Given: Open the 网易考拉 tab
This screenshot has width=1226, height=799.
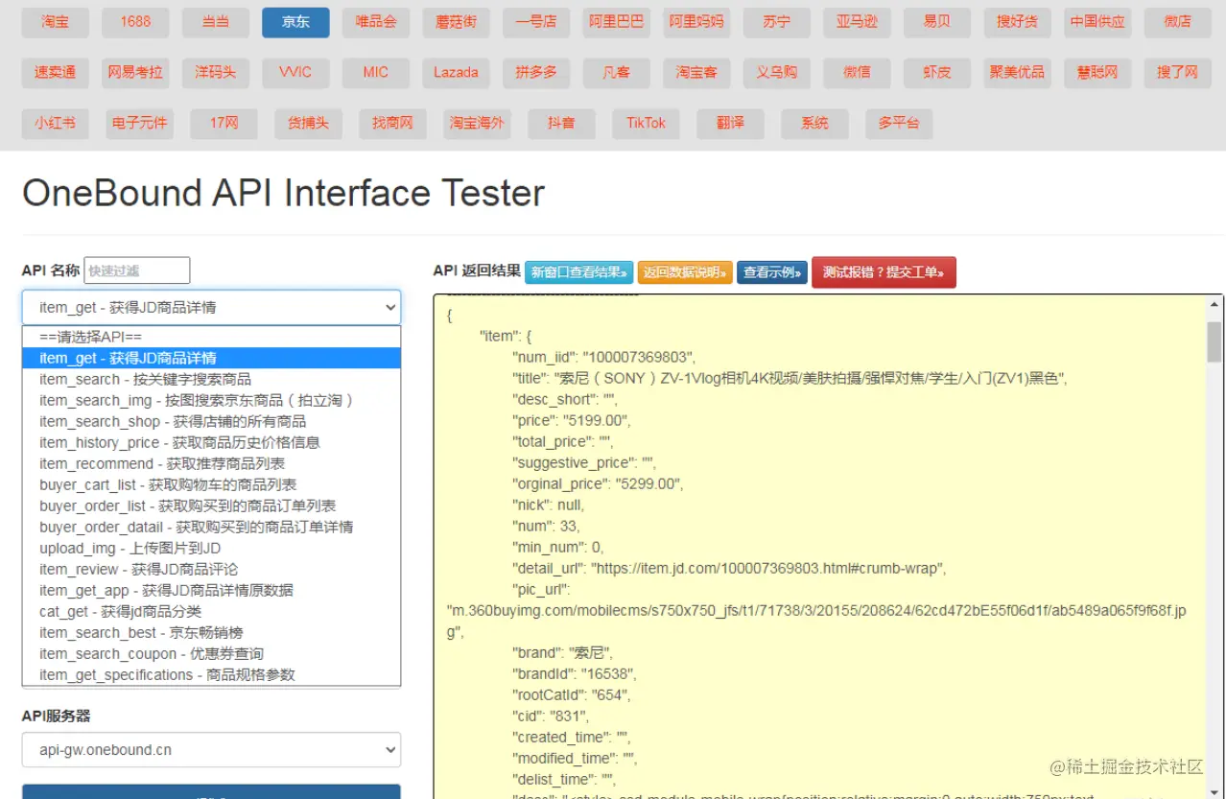Looking at the screenshot, I should pos(135,73).
